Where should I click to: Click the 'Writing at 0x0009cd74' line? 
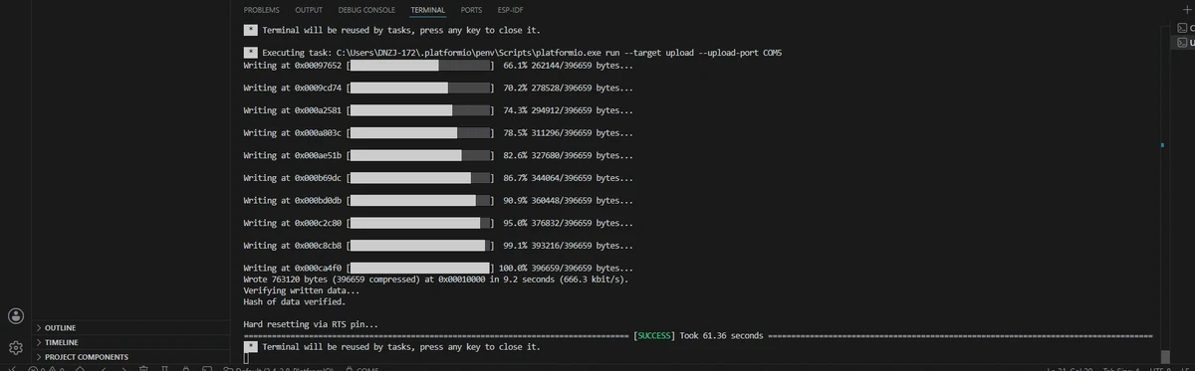pyautogui.click(x=438, y=88)
